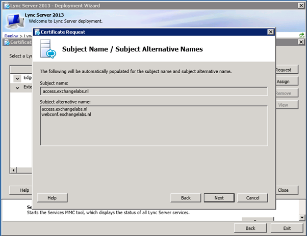
Task: Select access.exchangelabs.nl in the alternative name list
Action: click(65, 109)
